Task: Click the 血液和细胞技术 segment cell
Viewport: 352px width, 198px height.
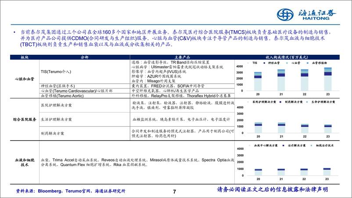Action: [25, 163]
